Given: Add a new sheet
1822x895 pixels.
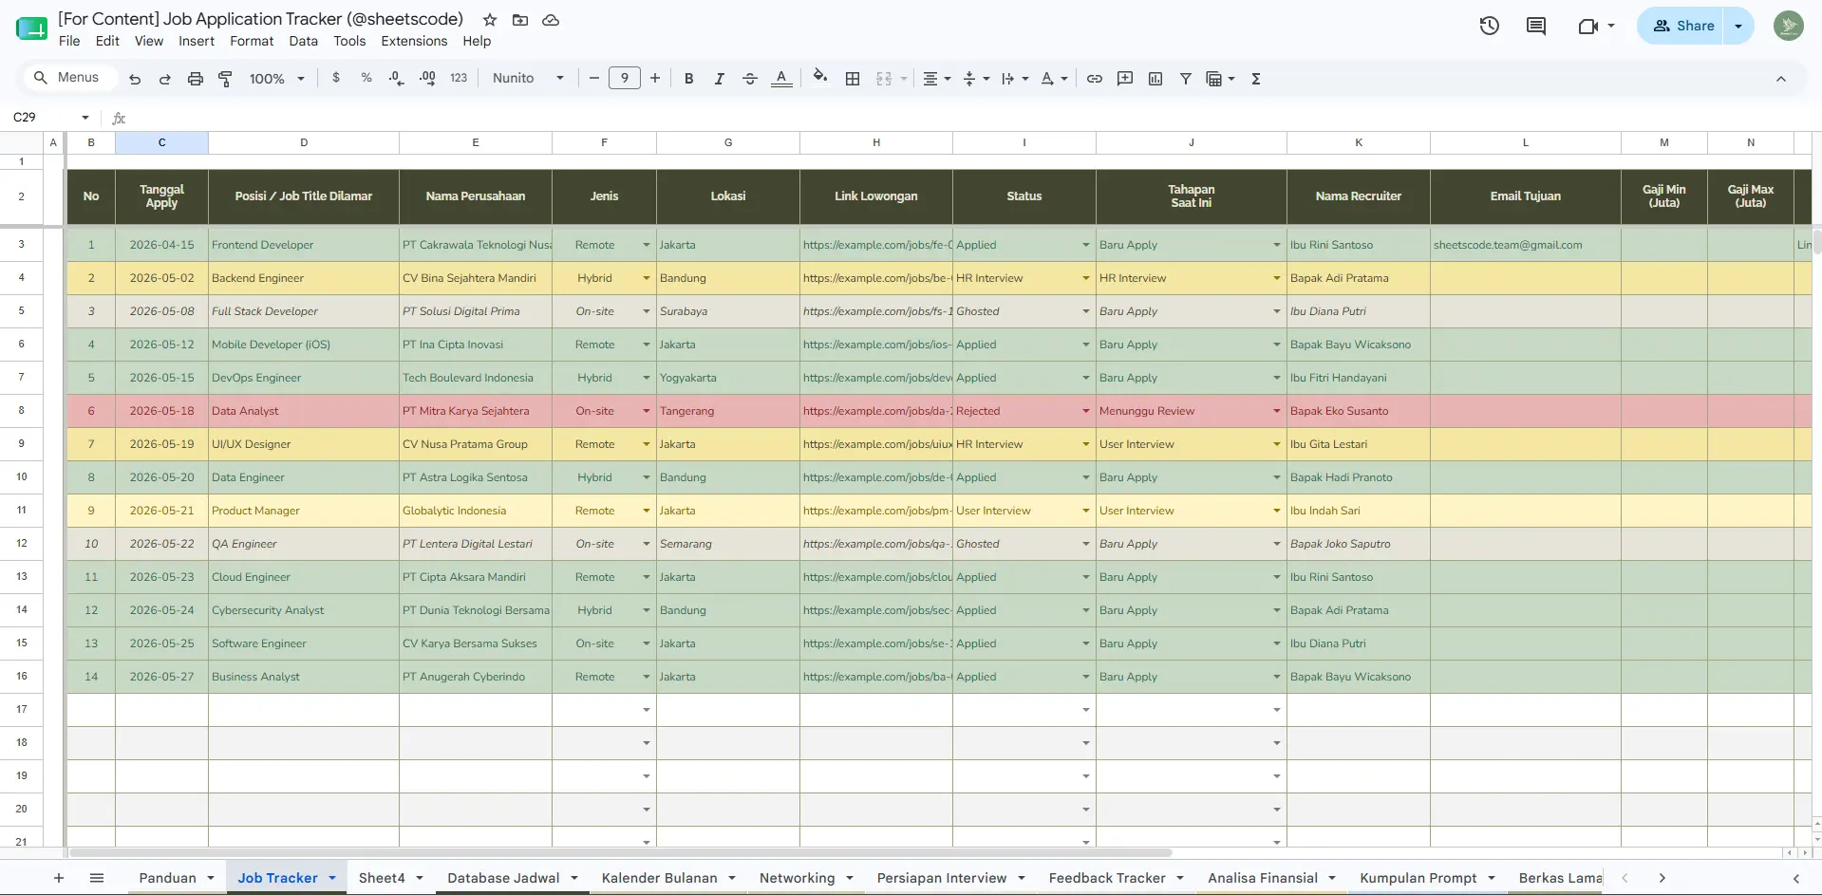Looking at the screenshot, I should [59, 878].
